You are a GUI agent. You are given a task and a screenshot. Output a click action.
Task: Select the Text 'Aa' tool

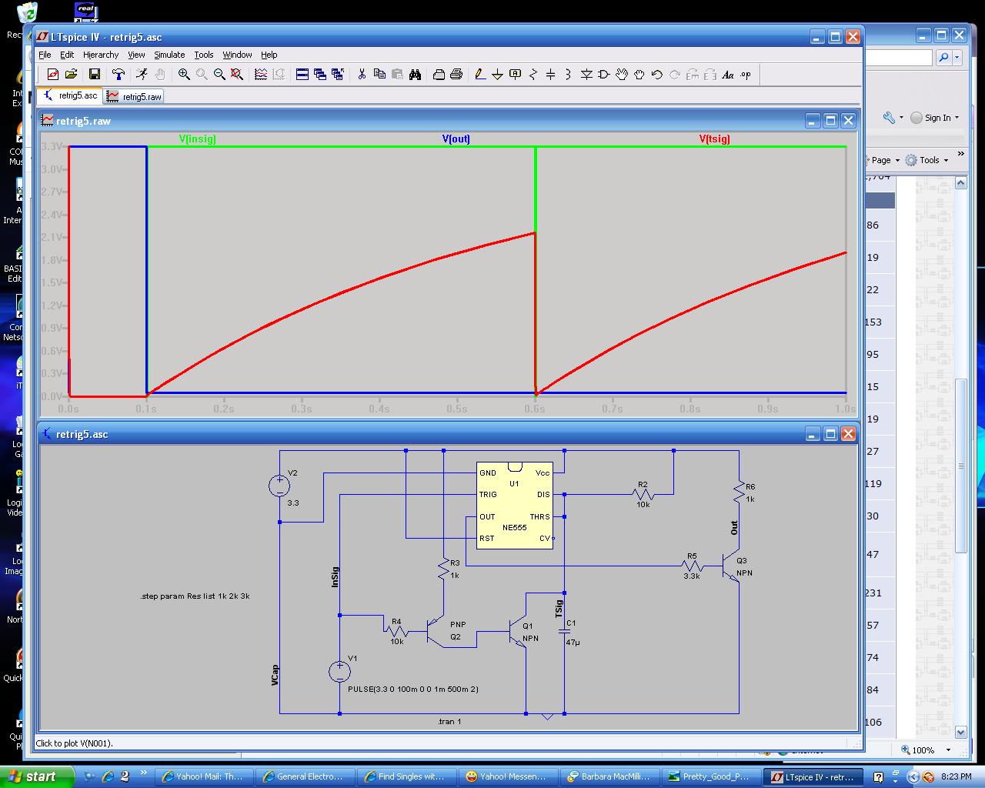pos(728,75)
